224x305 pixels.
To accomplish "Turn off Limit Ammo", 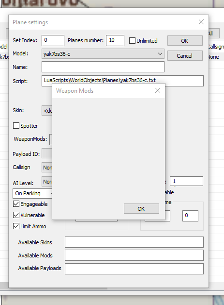I will point(16,226).
